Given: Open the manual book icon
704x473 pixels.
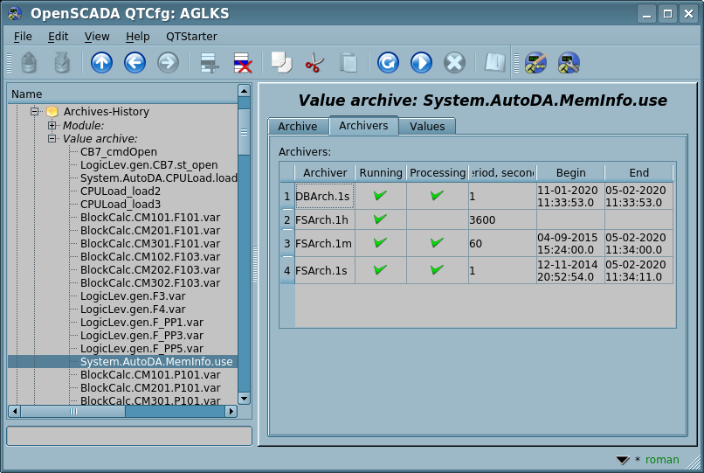Looking at the screenshot, I should pyautogui.click(x=495, y=63).
